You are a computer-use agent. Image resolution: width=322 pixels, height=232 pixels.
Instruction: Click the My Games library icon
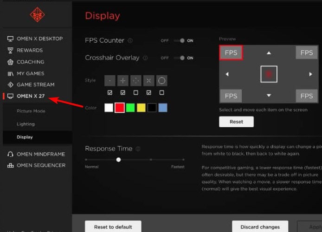pos(10,73)
